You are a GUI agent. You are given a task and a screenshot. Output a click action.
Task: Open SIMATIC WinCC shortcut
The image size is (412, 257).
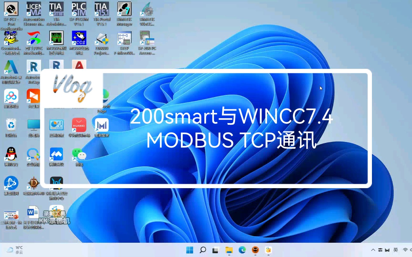pos(147,9)
